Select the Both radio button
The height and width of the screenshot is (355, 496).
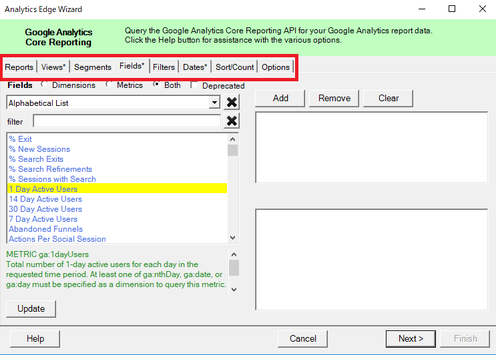click(156, 84)
